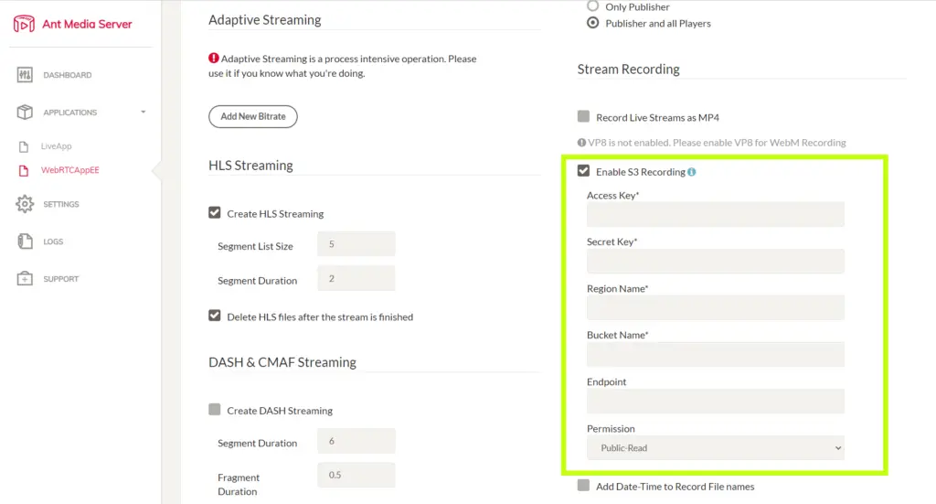Click the HLS Streaming heading
This screenshot has height=504, width=936.
pos(250,166)
